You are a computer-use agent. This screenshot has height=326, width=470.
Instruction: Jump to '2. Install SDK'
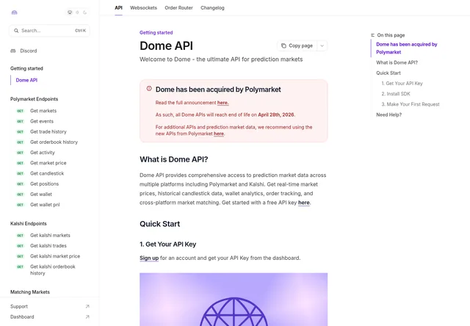[396, 94]
